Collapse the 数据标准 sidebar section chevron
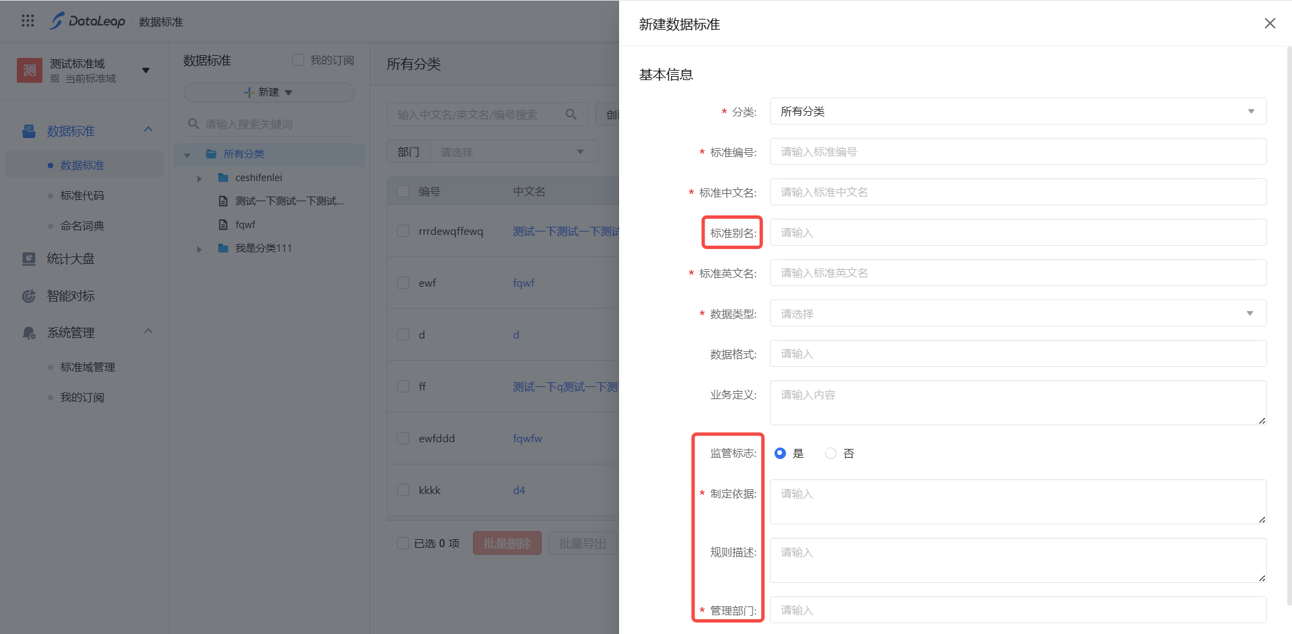 149,130
